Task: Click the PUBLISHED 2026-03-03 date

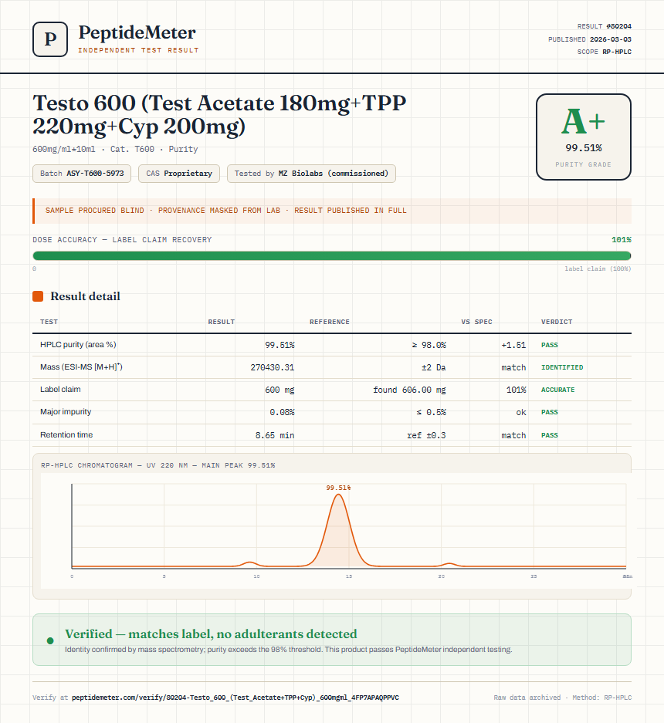Action: pos(590,39)
